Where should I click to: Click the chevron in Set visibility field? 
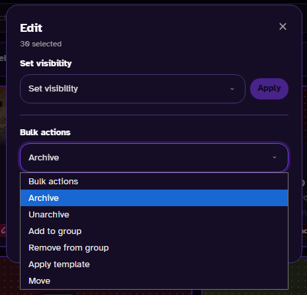tap(232, 89)
